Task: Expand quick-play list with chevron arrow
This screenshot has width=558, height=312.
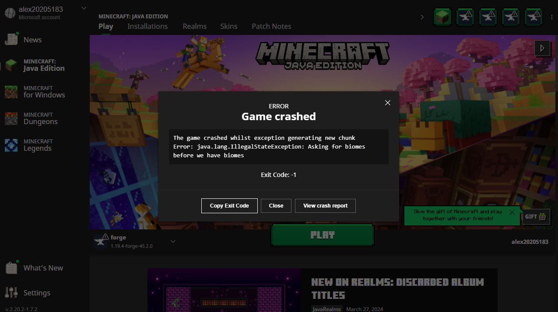Action: click(x=422, y=17)
